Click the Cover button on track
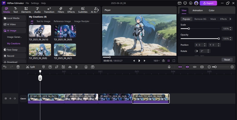 [x=23, y=99]
